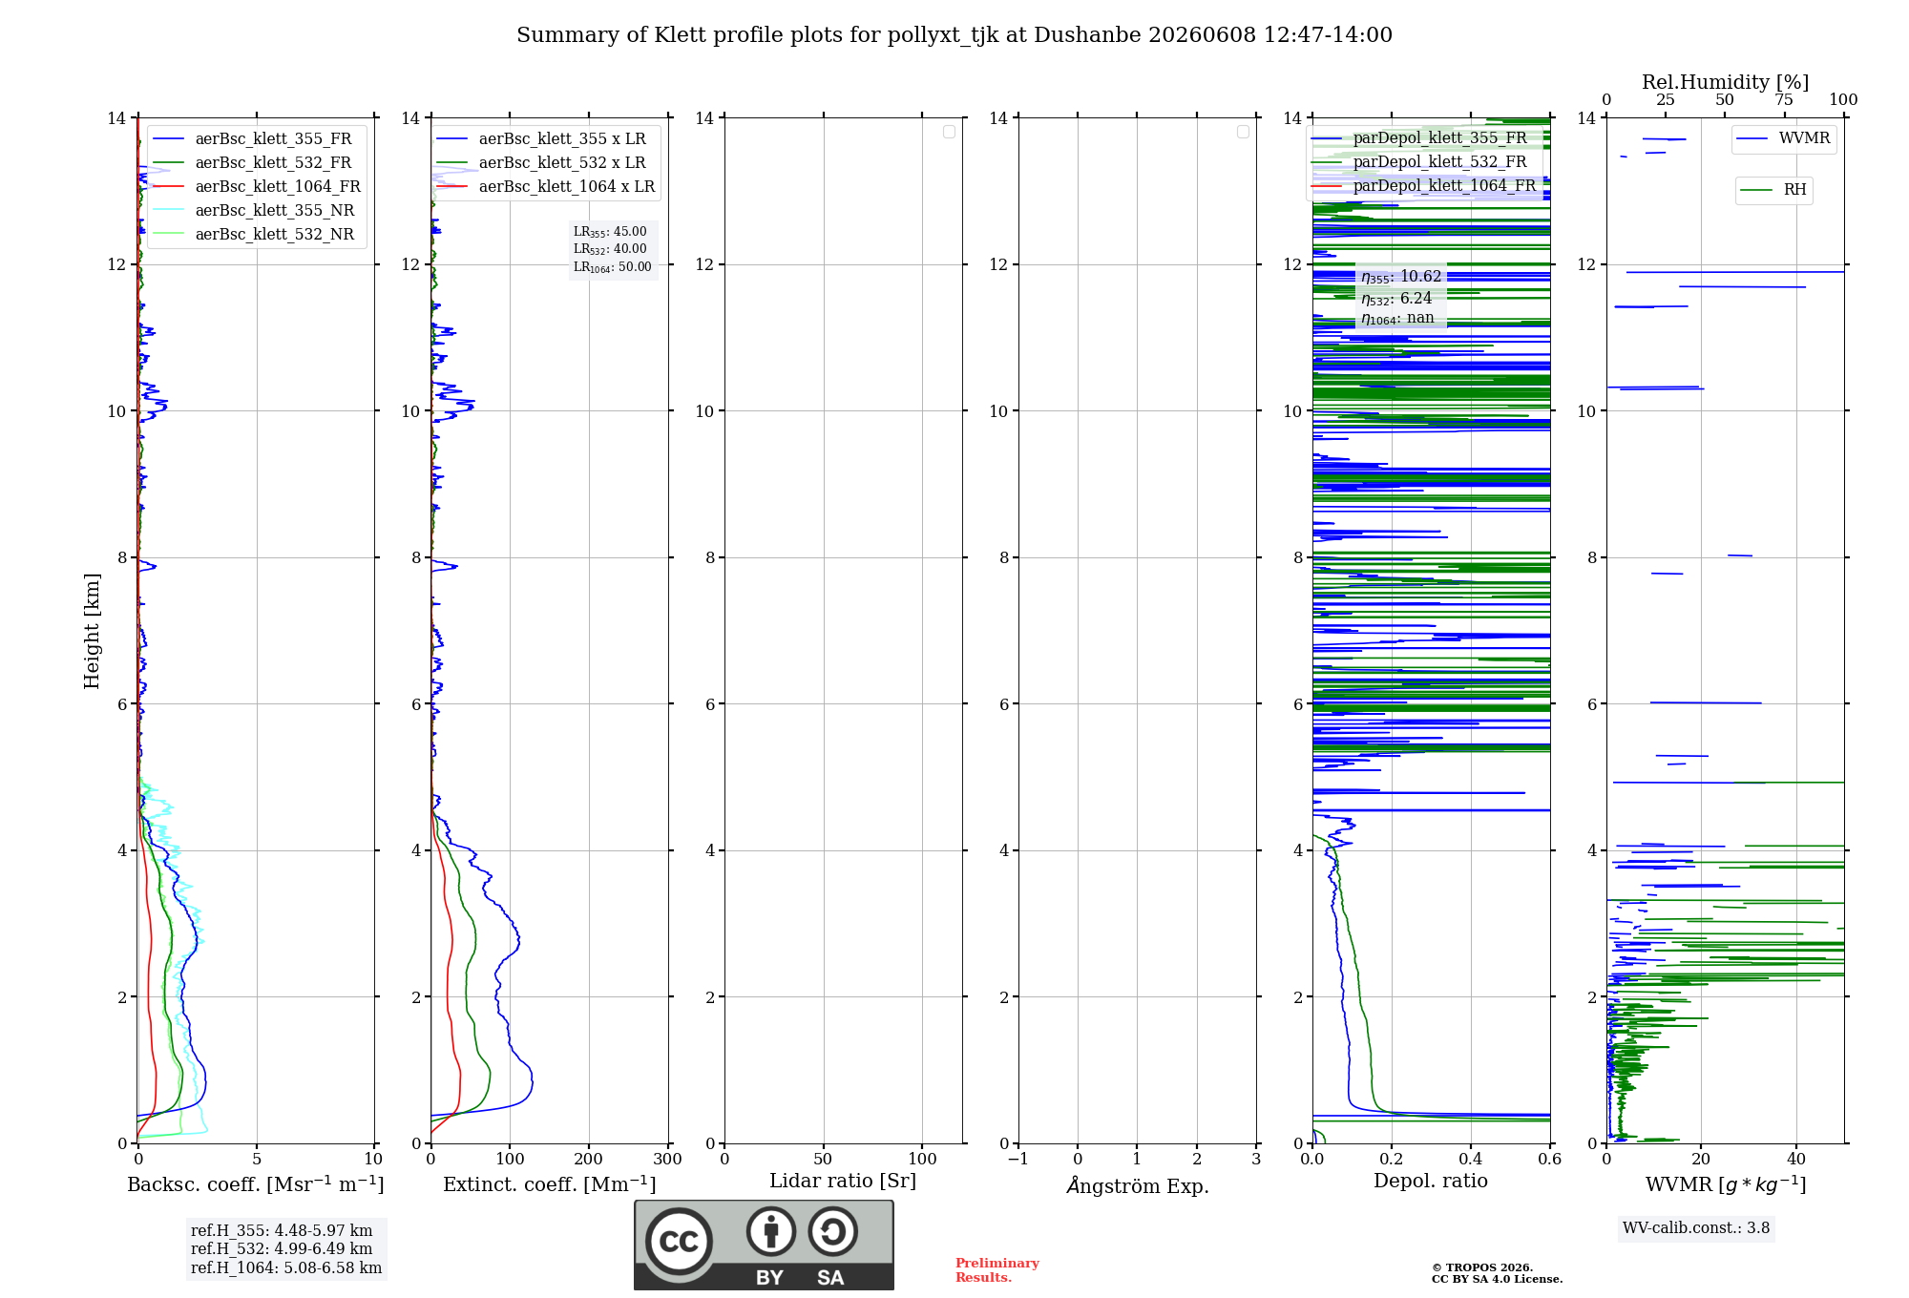1909x1298 pixels.
Task: Click the plot title Summary of Klett profile plots
Action: click(x=954, y=35)
